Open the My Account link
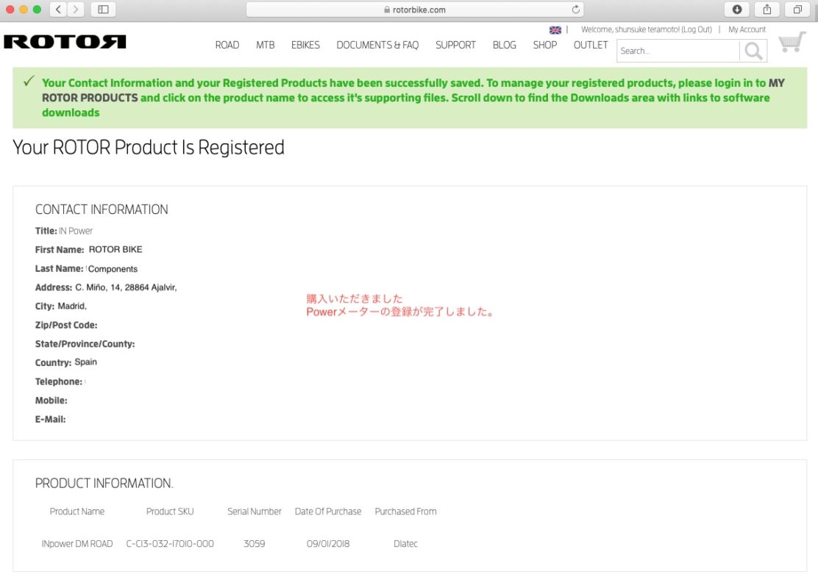 pos(747,30)
